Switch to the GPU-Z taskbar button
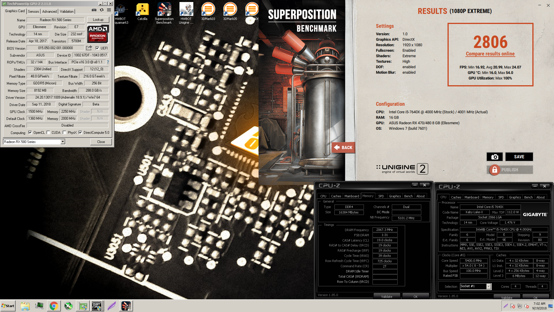The width and height of the screenshot is (554, 312). click(x=83, y=306)
